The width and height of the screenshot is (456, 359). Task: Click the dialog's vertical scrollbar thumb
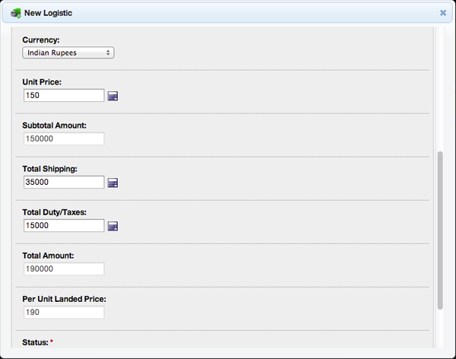tap(440, 228)
